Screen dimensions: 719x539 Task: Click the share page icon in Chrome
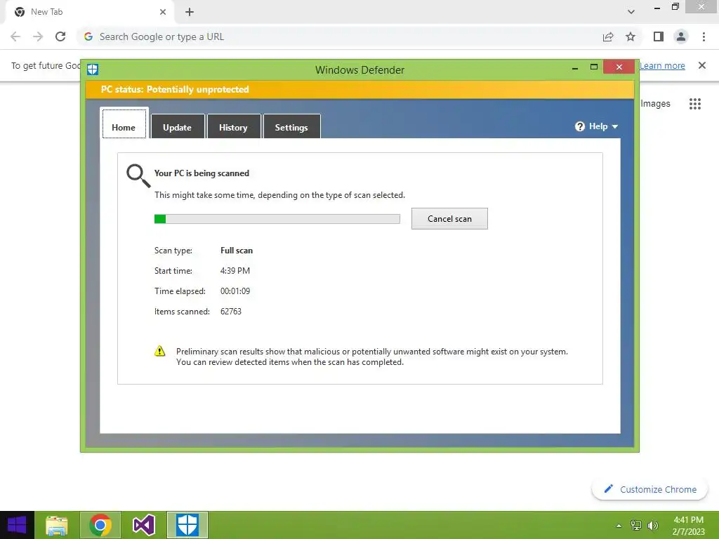[608, 36]
